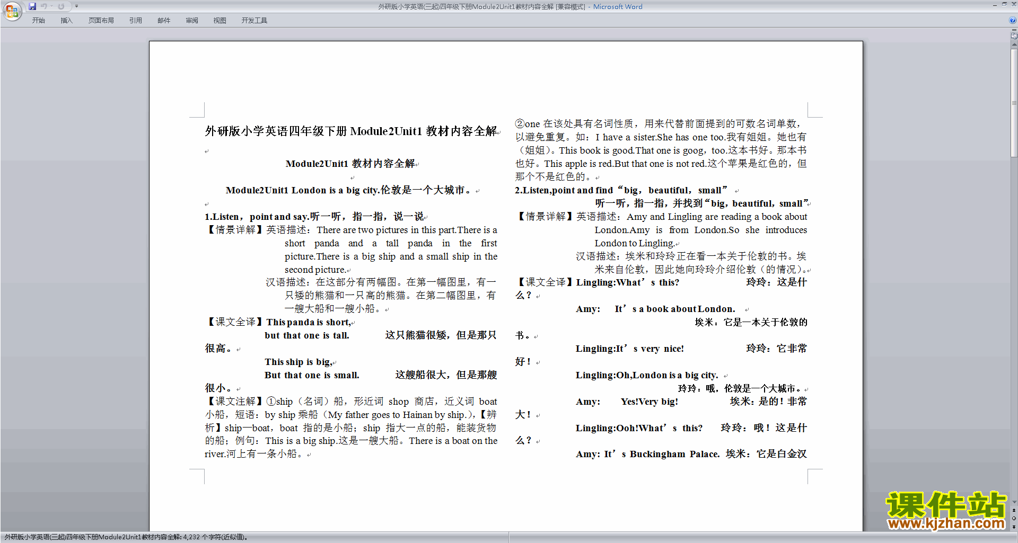Click line 'Amy: It's Buckingham Palace.'
The image size is (1018, 543).
(648, 454)
